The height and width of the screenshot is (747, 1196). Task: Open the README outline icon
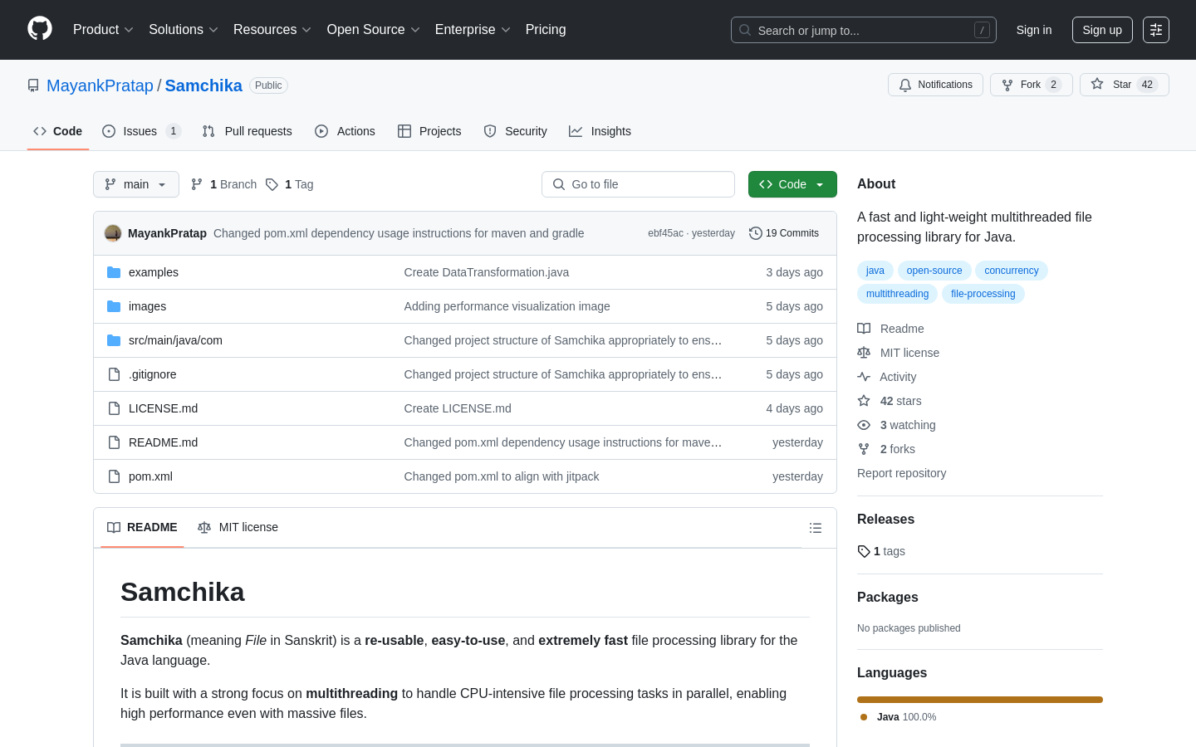pyautogui.click(x=816, y=528)
